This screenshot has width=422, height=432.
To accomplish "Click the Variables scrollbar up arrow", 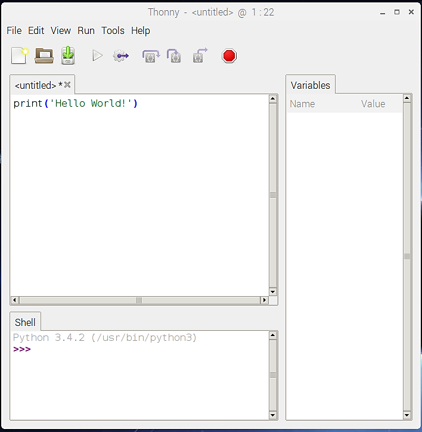I will click(407, 98).
